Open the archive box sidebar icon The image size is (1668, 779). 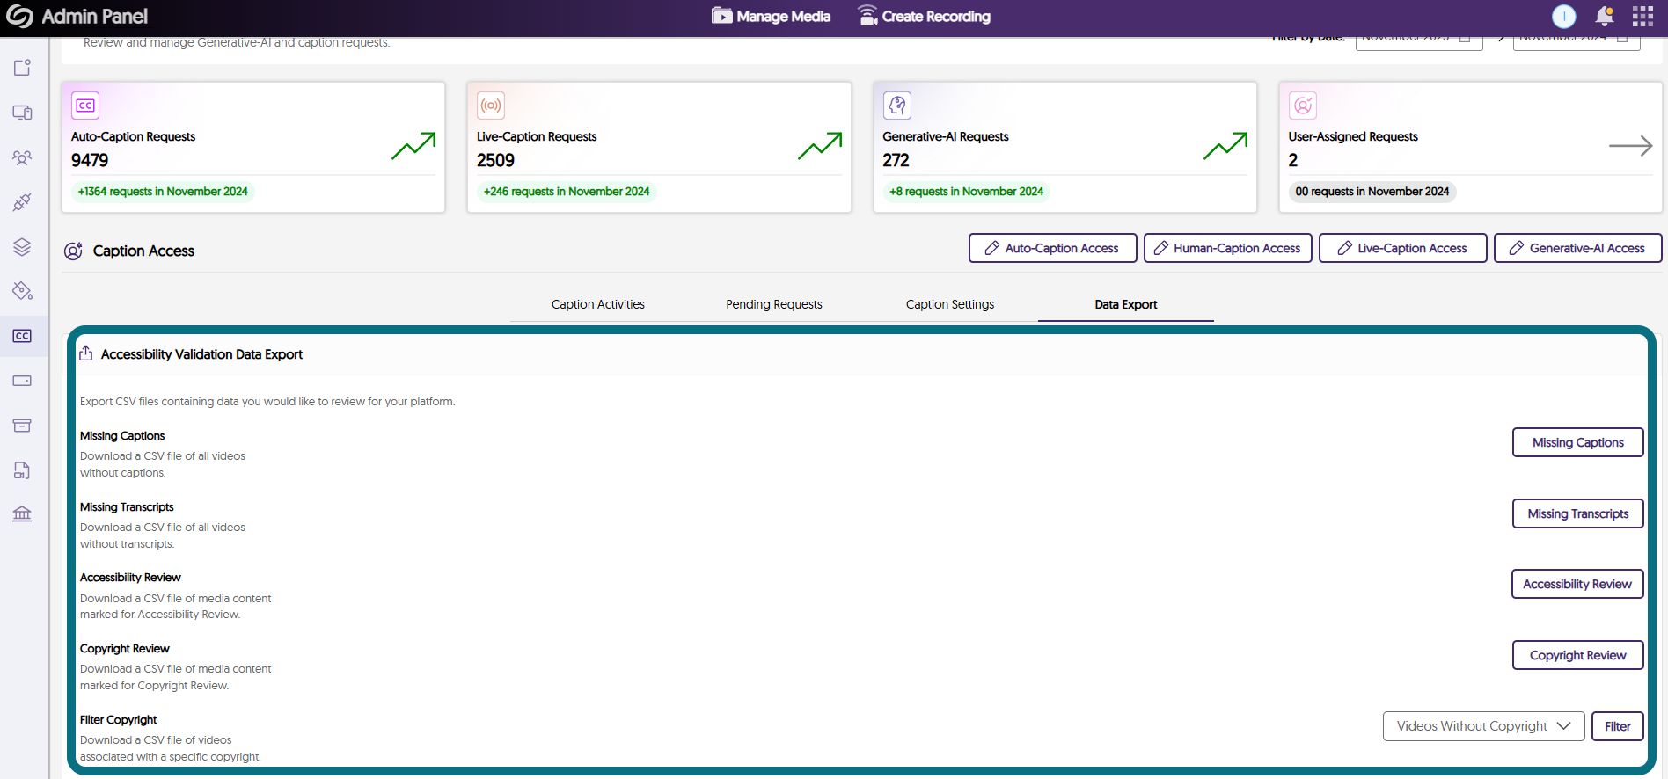point(22,426)
